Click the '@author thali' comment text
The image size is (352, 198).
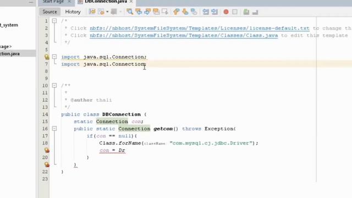(91, 100)
